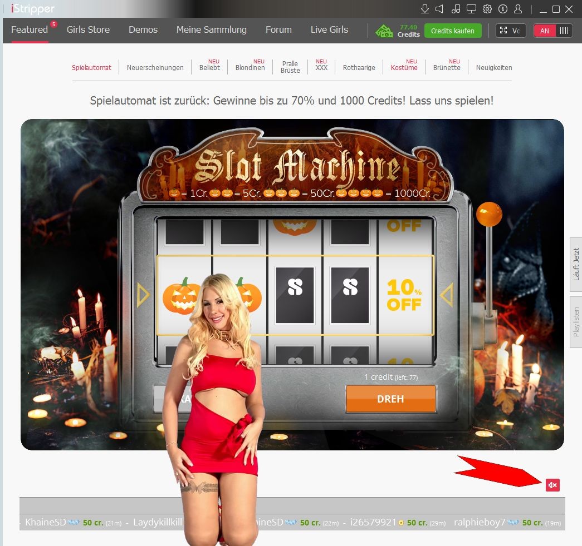Spin with the orange DREH button
This screenshot has width=582, height=546.
click(390, 399)
